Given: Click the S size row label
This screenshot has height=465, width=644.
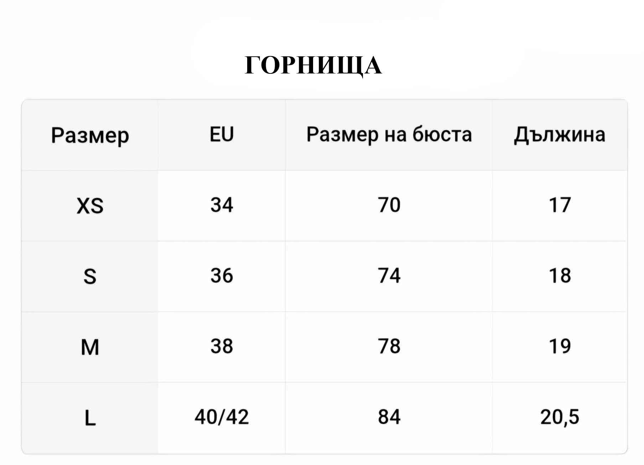Looking at the screenshot, I should [x=90, y=276].
